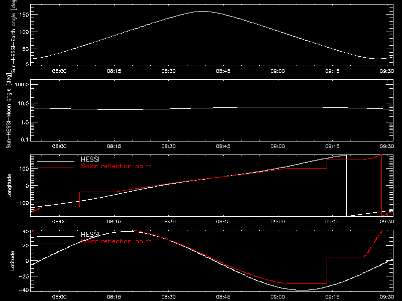Click the Longitude axis title
The image size is (402, 301).
click(9, 186)
